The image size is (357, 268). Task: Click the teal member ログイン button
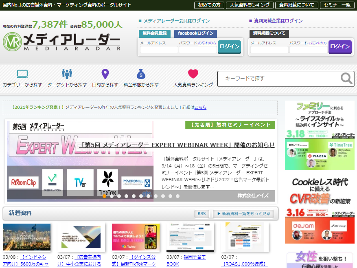(x=229, y=47)
